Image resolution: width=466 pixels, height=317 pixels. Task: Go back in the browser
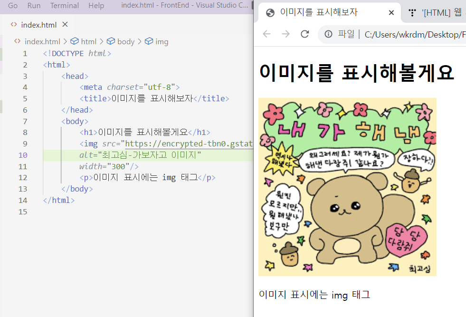(267, 34)
